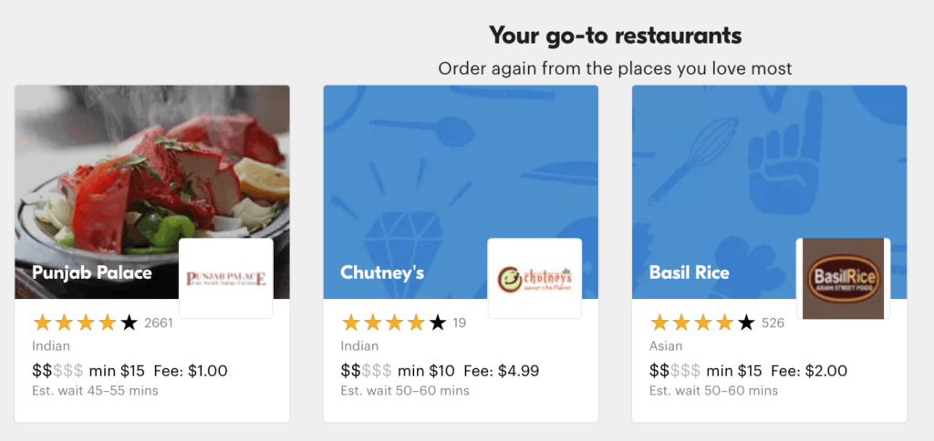
Task: Click Chutney's star rating
Action: click(x=393, y=323)
